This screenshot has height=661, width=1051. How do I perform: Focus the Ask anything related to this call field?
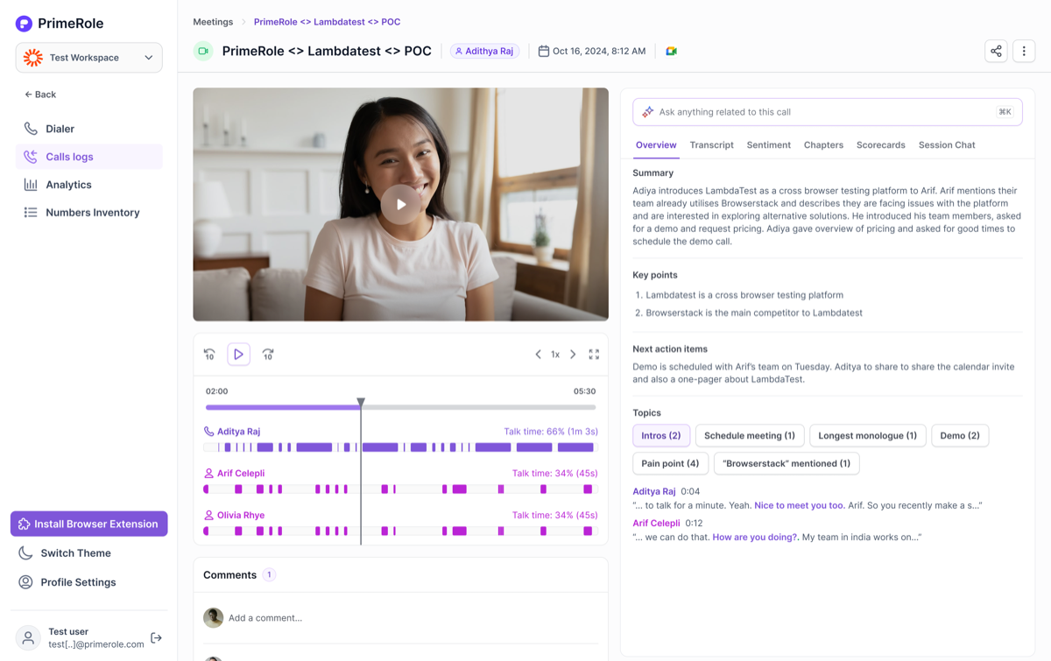827,112
